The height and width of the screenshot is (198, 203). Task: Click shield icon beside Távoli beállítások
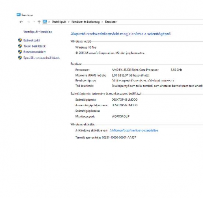(x=20, y=46)
